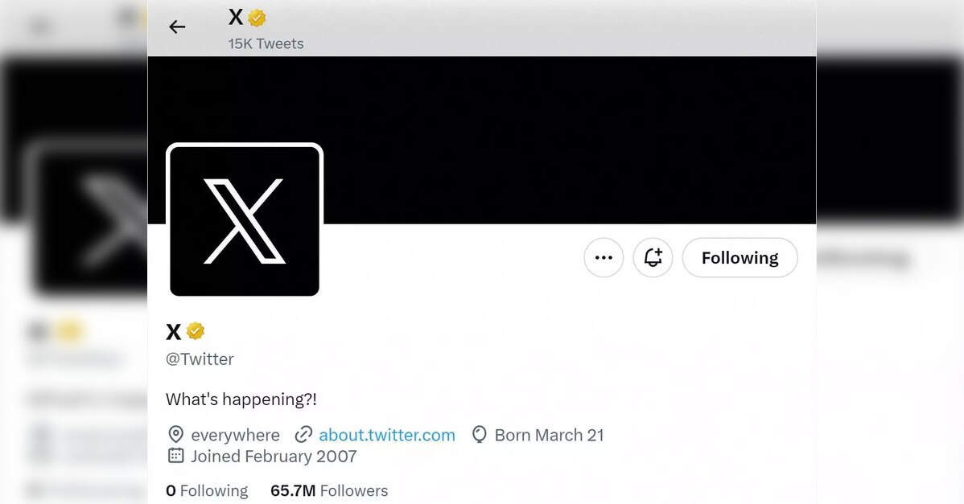This screenshot has height=504, width=964.
Task: Click the bold X display name above the handle
Action: tap(173, 332)
